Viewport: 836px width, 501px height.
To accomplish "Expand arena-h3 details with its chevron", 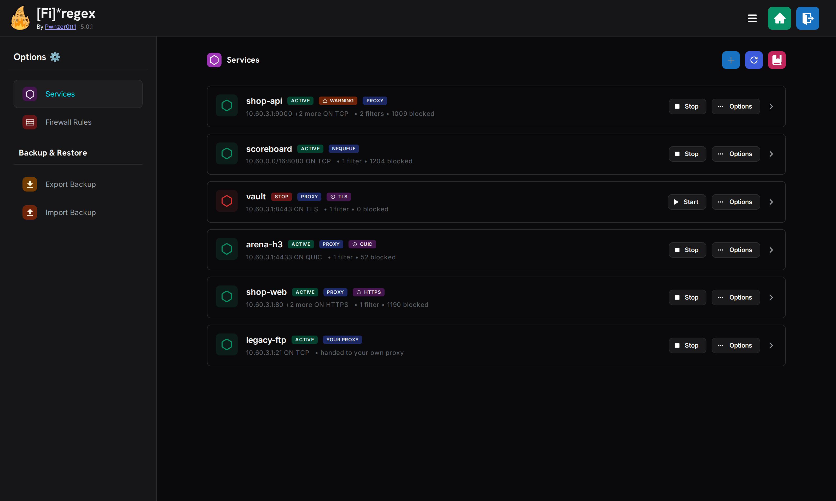I will point(771,250).
